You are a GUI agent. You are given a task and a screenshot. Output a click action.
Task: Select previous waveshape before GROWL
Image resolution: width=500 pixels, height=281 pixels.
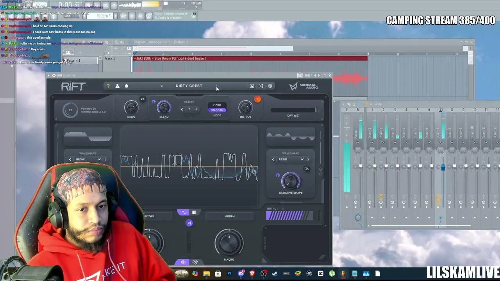click(70, 159)
